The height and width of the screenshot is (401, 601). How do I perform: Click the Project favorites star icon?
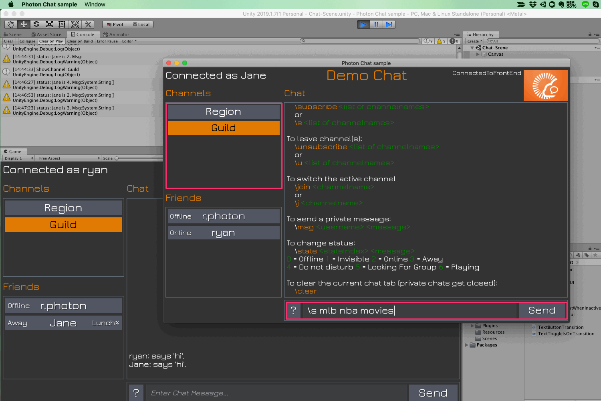595,255
